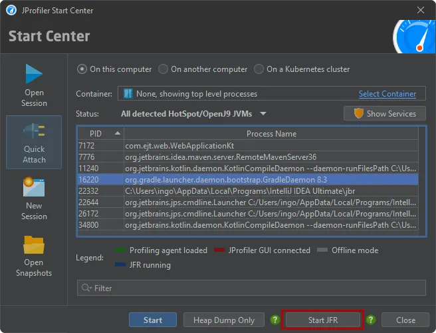Select the RemoteMavenServer36 process row
Viewport: 436px width, 333px height.
pos(248,157)
